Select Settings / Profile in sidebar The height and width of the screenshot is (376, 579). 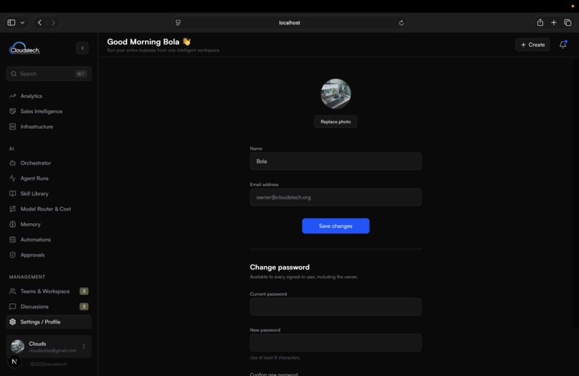[49, 321]
